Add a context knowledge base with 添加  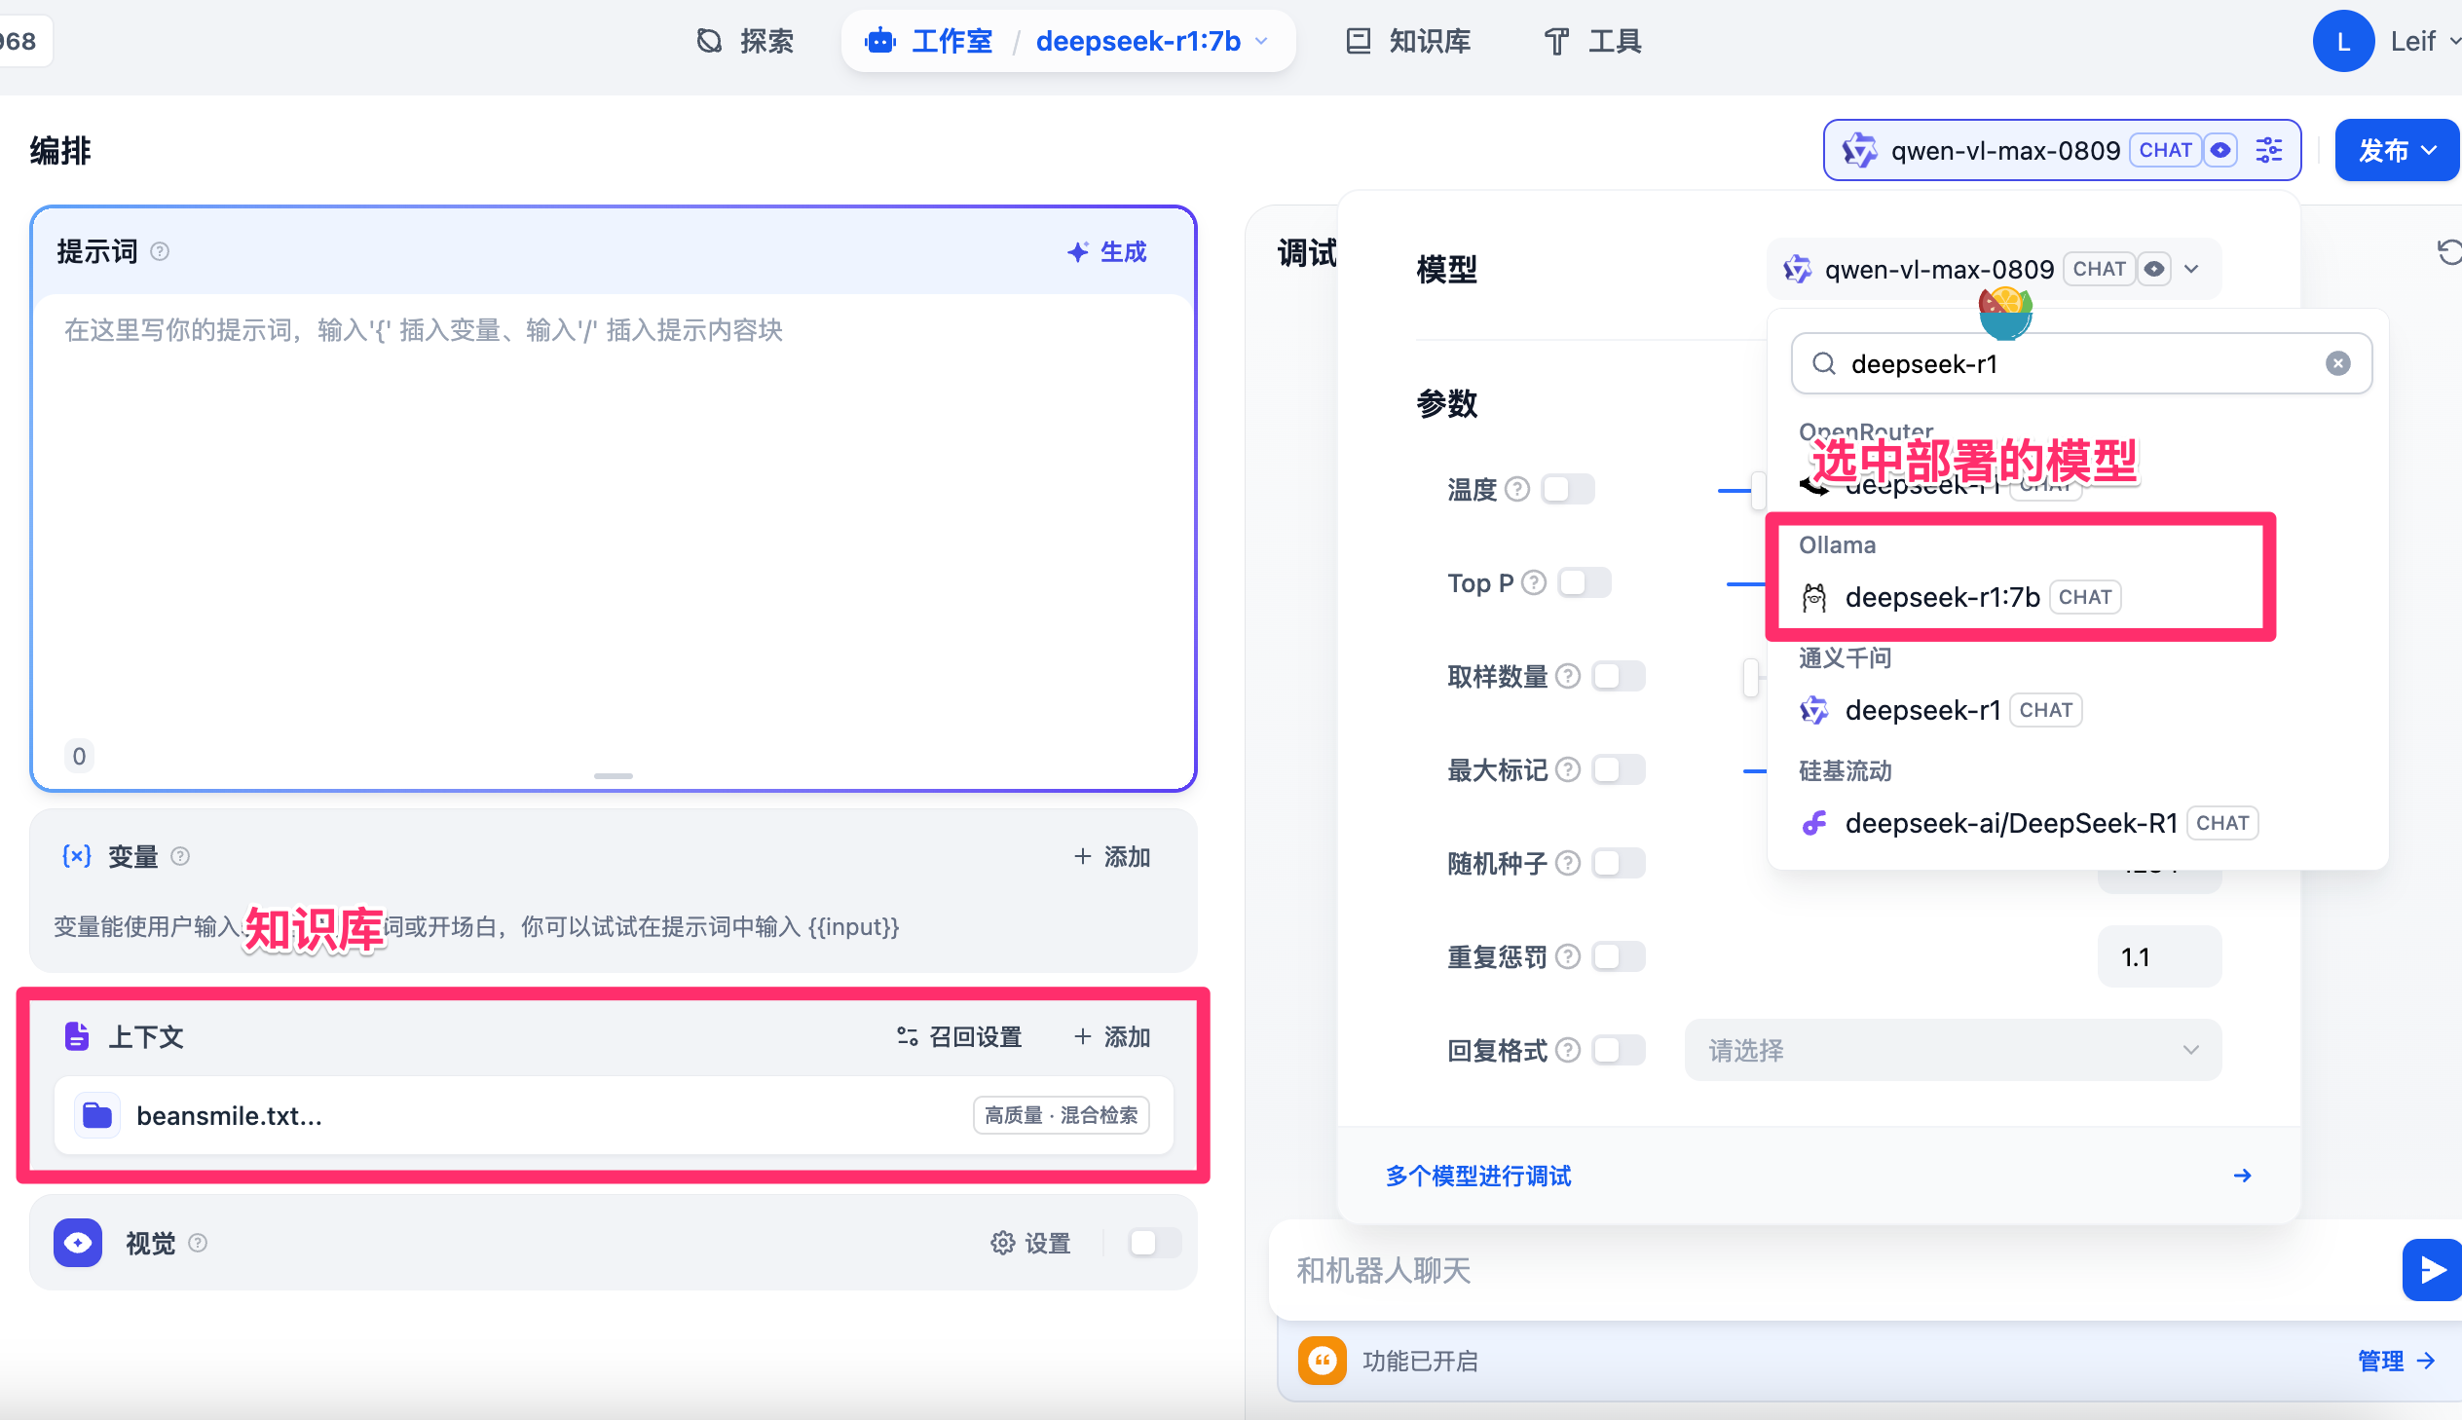(1112, 1035)
